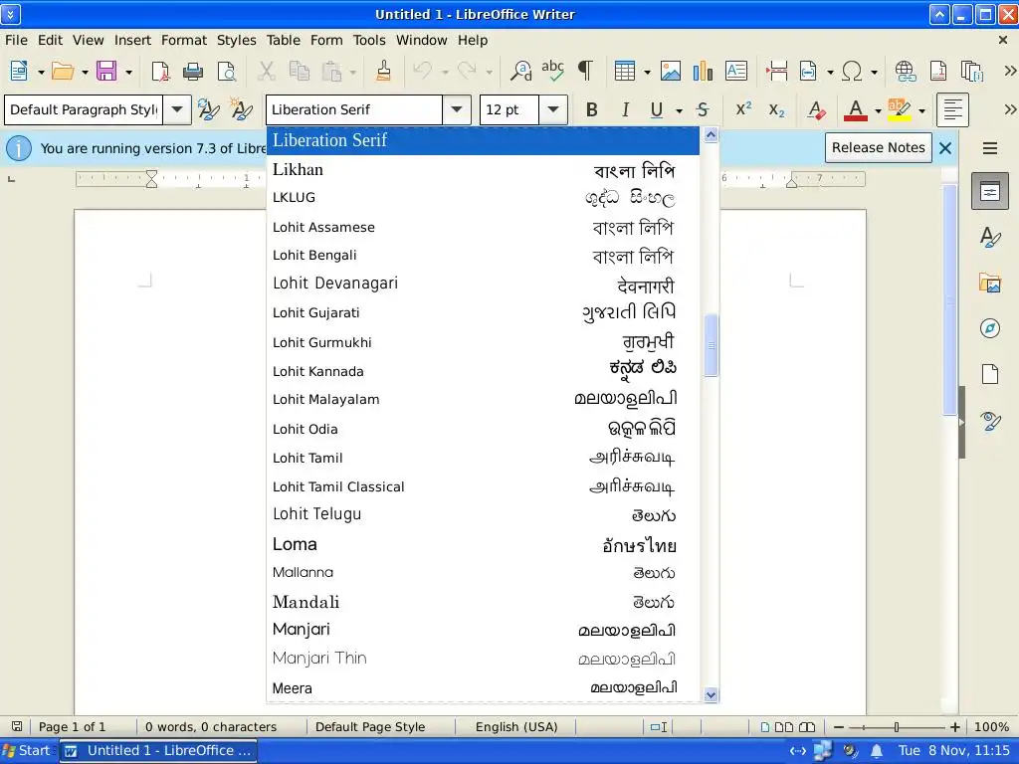Open the sidebar Gallery panel
The height and width of the screenshot is (764, 1019).
(x=990, y=284)
